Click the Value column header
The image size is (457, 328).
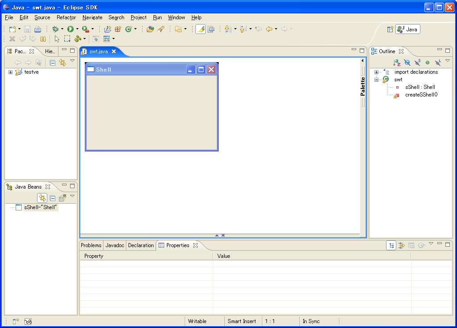[x=312, y=256]
